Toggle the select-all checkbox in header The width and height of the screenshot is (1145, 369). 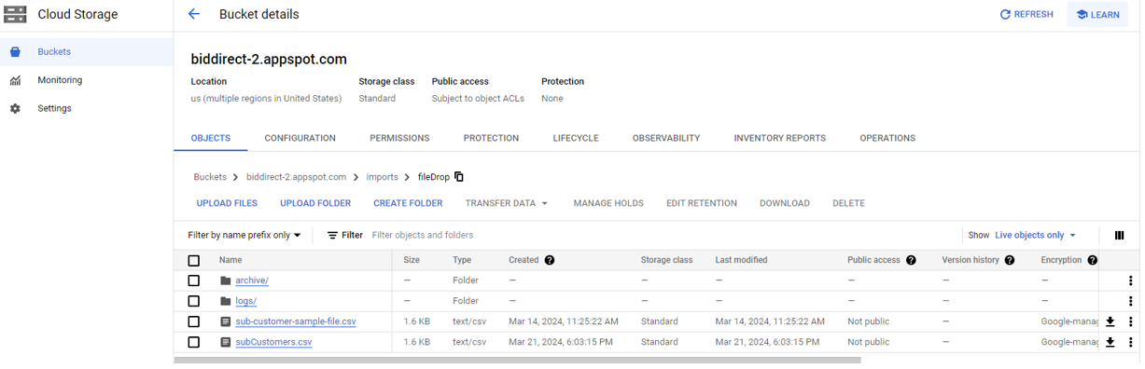(194, 261)
